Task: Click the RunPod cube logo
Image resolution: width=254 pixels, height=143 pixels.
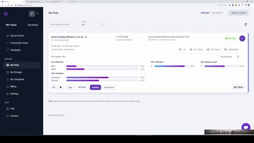Action: click(x=6, y=14)
